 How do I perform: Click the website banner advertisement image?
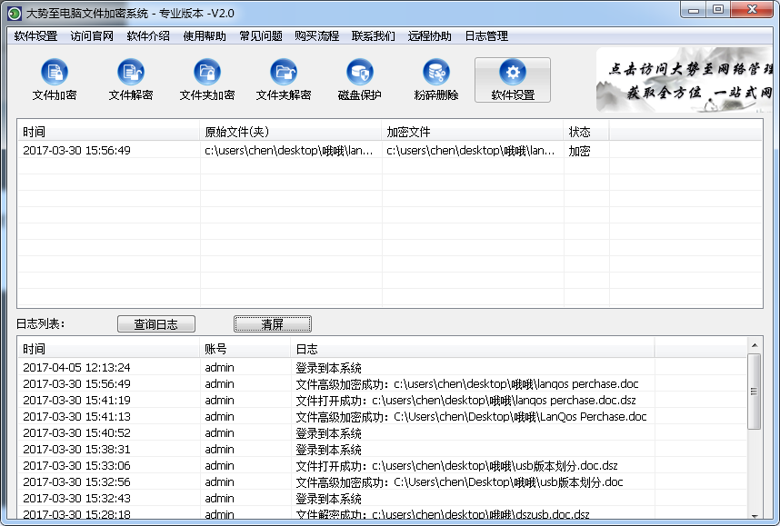(685, 80)
